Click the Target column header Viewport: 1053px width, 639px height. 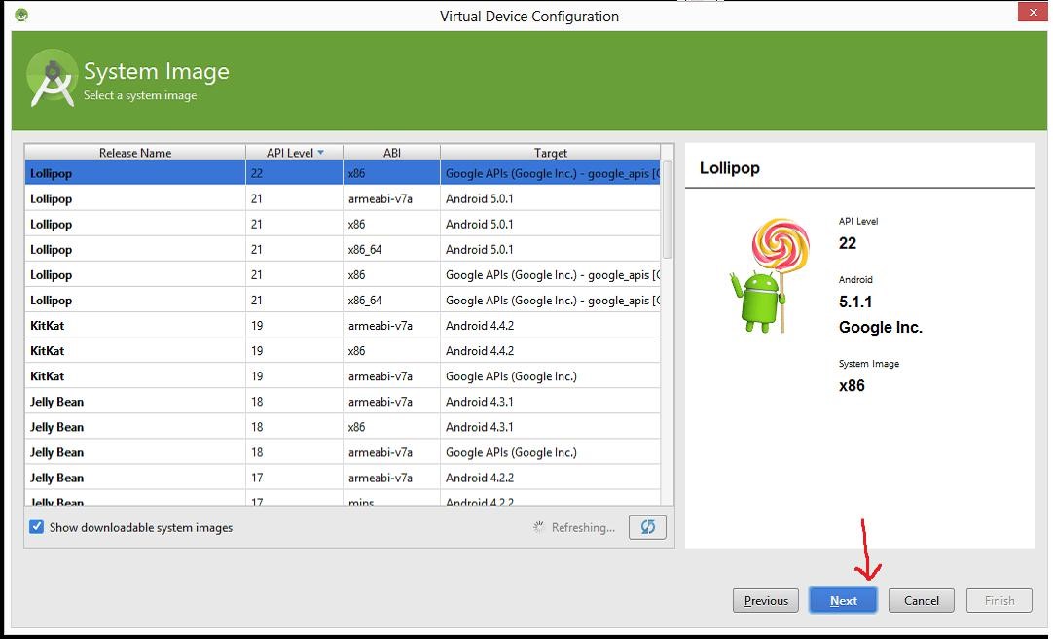click(551, 153)
